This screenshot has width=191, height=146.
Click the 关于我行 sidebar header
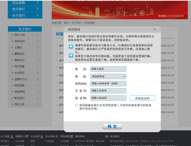click(25, 29)
